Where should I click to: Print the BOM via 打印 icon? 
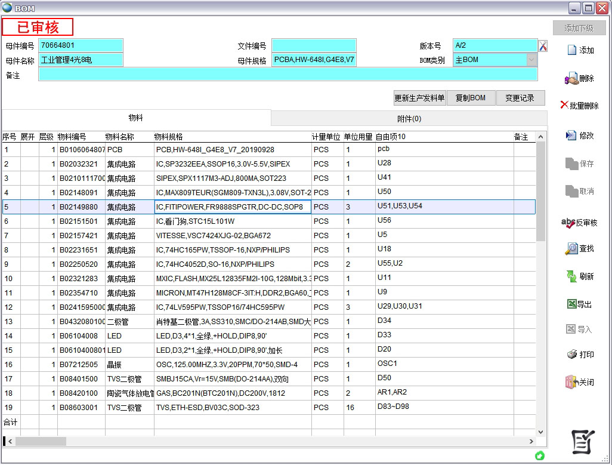pos(579,355)
